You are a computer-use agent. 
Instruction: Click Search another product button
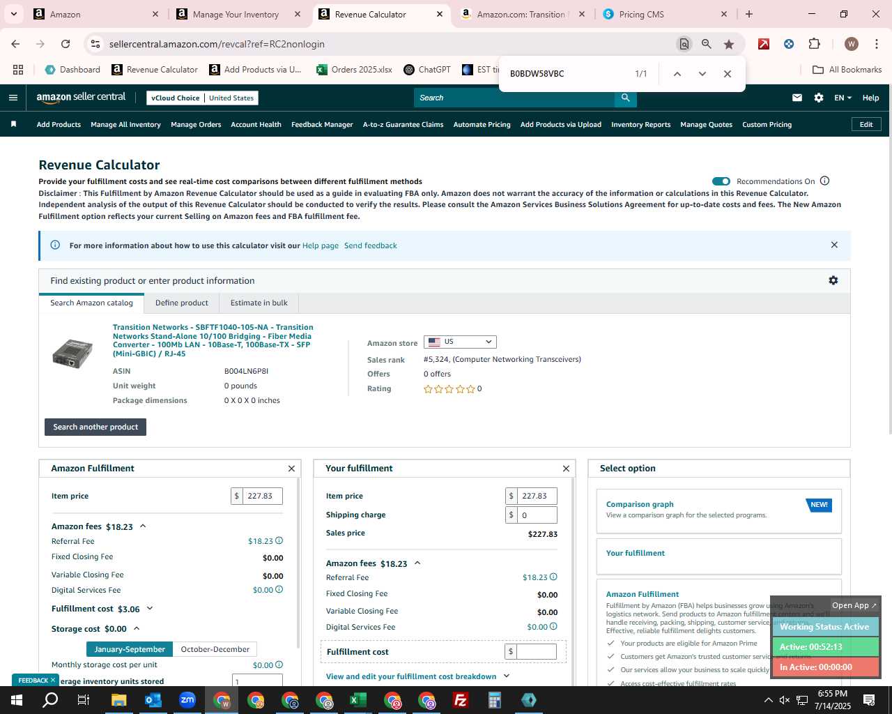point(95,427)
